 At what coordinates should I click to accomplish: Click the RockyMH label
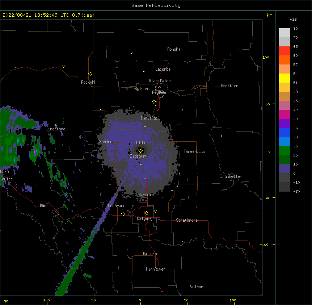pos(89,82)
